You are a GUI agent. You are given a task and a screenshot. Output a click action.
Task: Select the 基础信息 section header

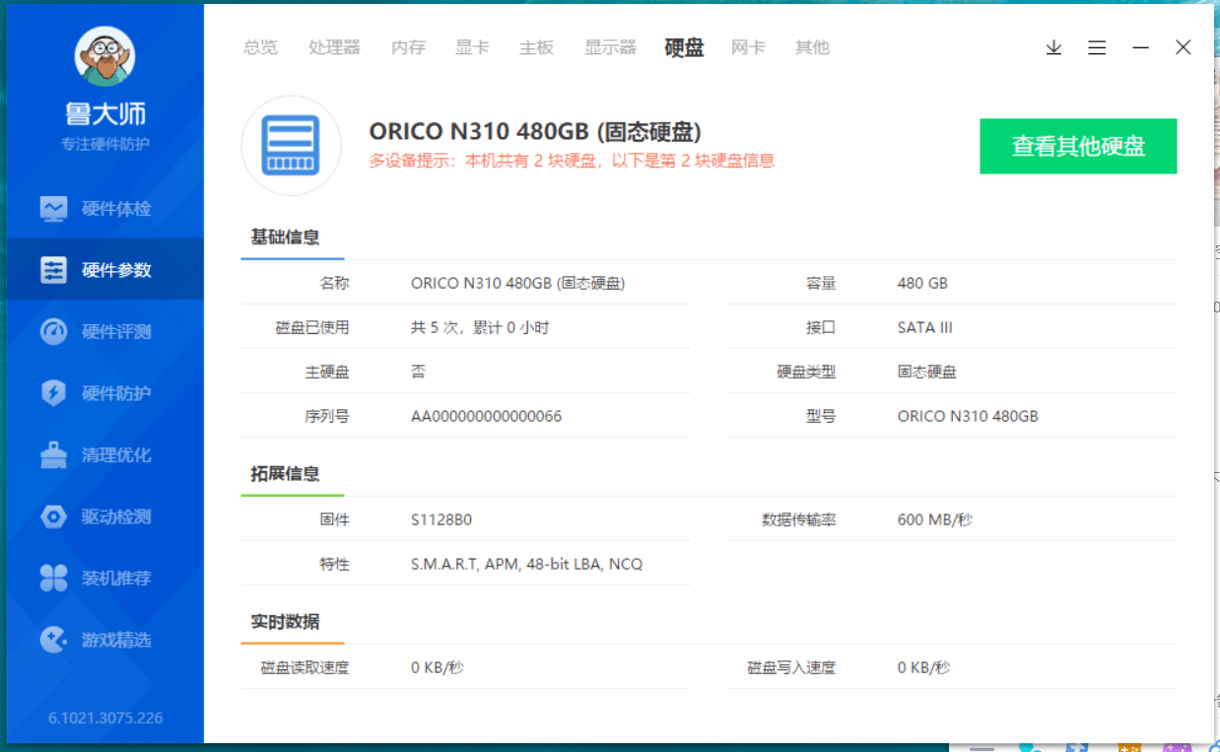pyautogui.click(x=285, y=238)
